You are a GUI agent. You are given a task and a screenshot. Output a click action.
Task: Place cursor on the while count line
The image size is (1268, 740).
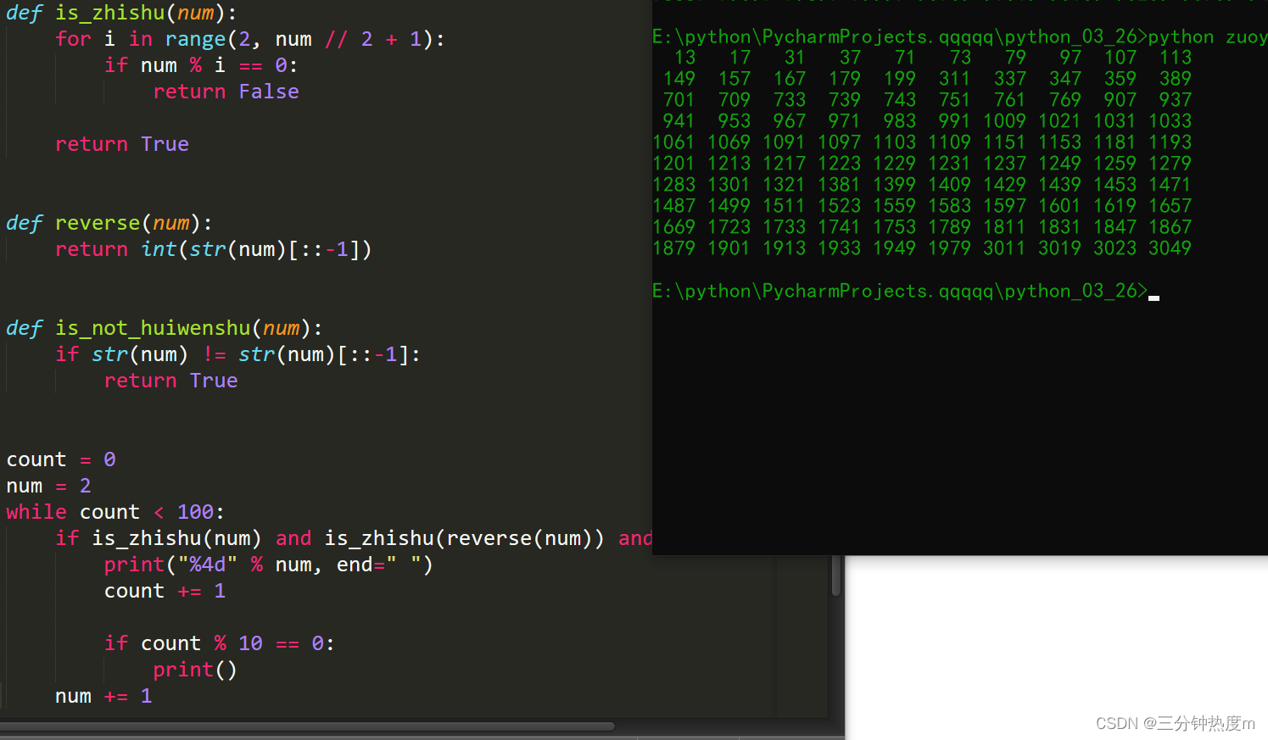pos(110,512)
